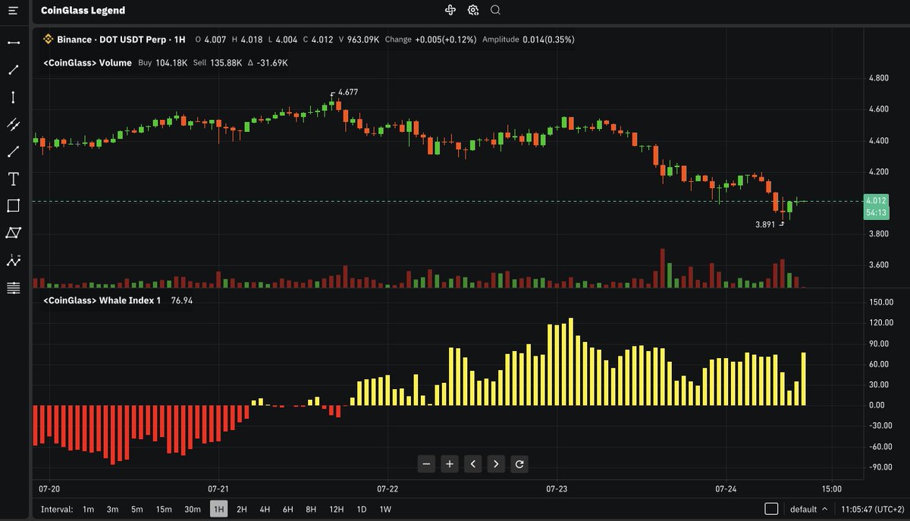Screen dimensions: 910x521
Task: Switch interval to 2H
Action: [242, 510]
